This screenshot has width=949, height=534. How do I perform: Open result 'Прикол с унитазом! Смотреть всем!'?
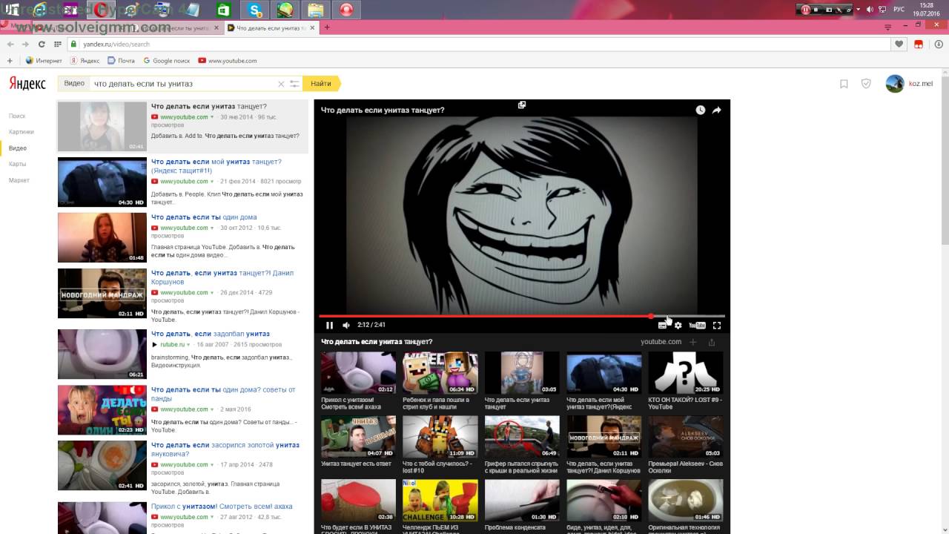coord(222,507)
